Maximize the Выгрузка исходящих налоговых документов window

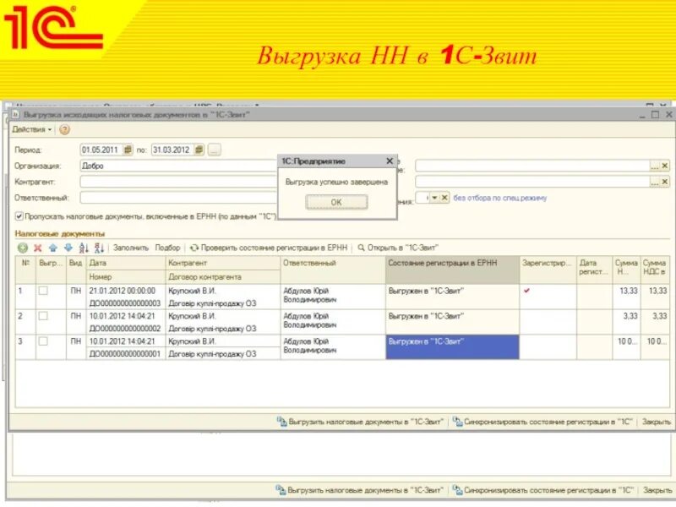tap(655, 115)
